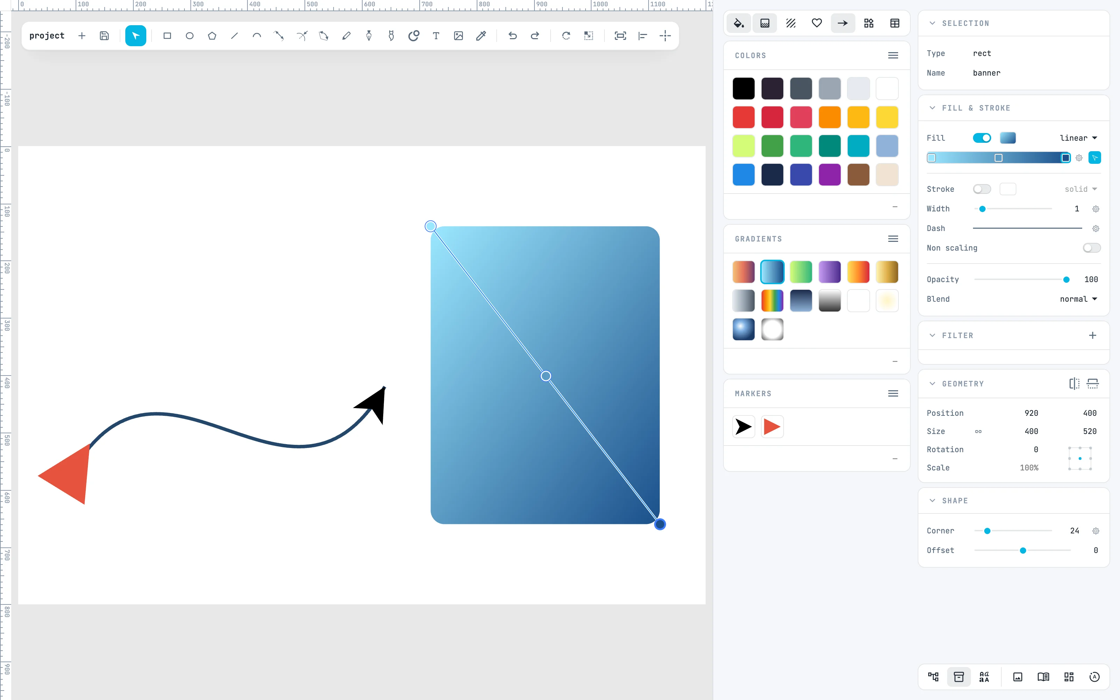Click the flip horizontal icon in Geometry

(1074, 383)
